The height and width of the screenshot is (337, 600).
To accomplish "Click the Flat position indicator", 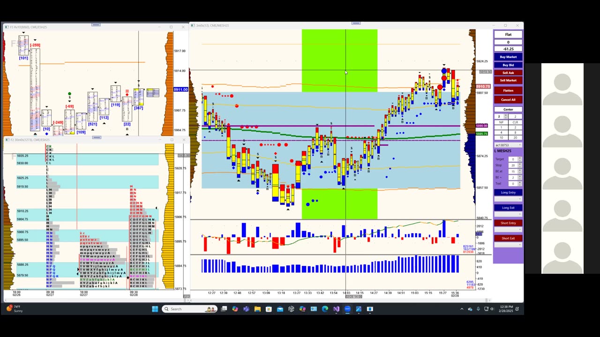I will [508, 35].
